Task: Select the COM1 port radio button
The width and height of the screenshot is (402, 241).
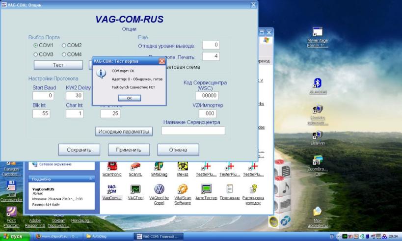Action: [x=36, y=45]
